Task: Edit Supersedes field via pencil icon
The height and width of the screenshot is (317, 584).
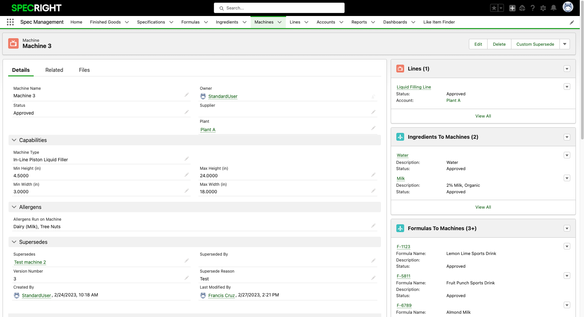Action: [187, 261]
